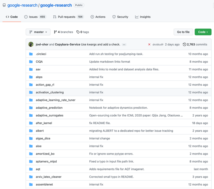This screenshot has height=189, width=214.
Task: Open the Code tab
Action: 12,17
